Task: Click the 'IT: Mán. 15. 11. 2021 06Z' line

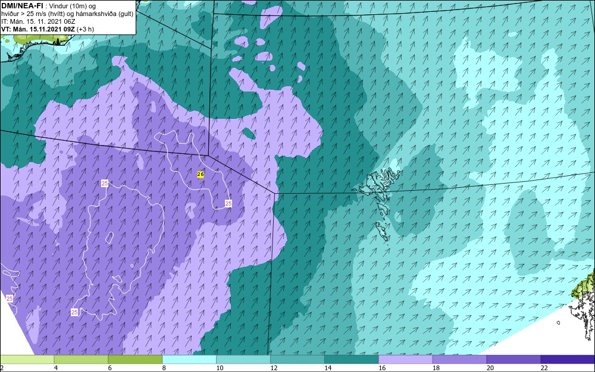Action: click(38, 21)
